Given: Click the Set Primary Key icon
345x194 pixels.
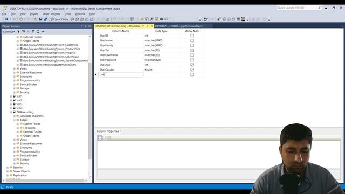Looking at the screenshot, I should click(212, 19).
